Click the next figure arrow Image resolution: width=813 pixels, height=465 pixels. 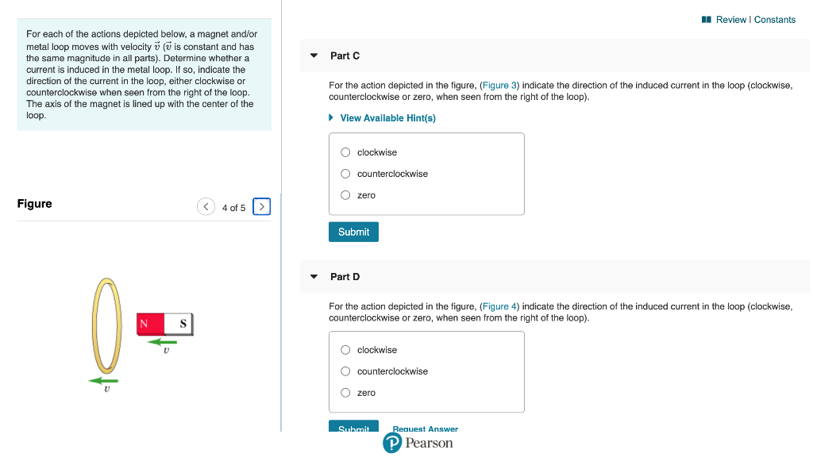pos(261,206)
